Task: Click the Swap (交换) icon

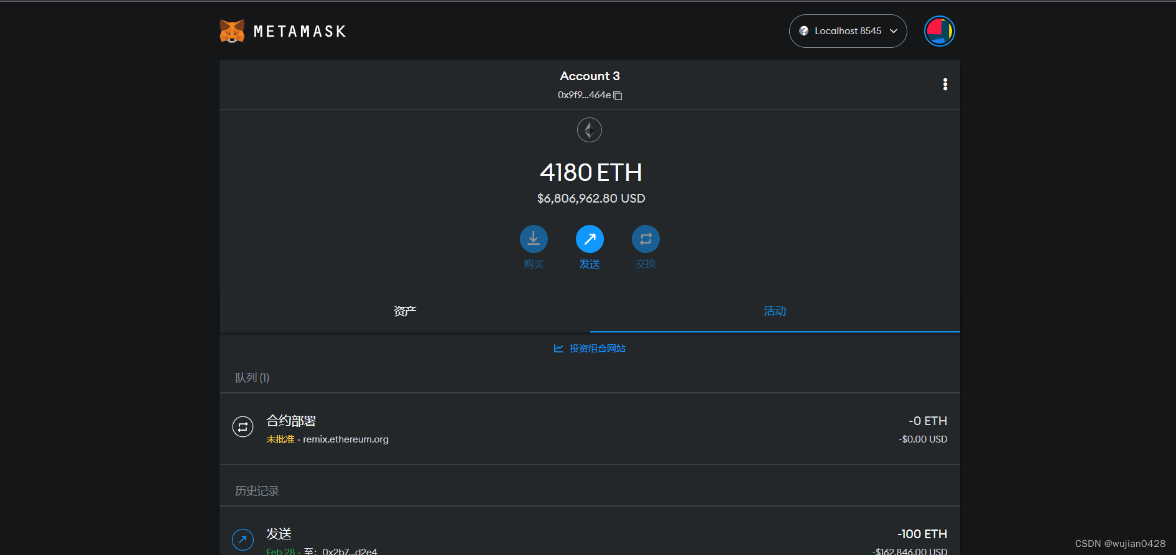Action: pyautogui.click(x=646, y=239)
